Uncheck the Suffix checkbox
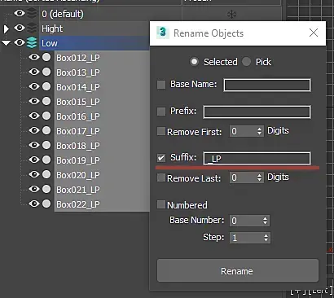 click(161, 158)
